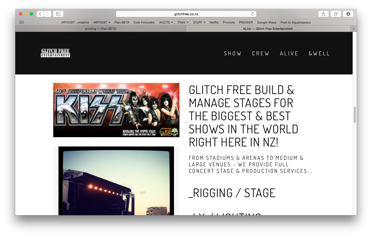Select the ALive — Glitch Free Entertainment tab
The image size is (372, 237).
click(268, 29)
